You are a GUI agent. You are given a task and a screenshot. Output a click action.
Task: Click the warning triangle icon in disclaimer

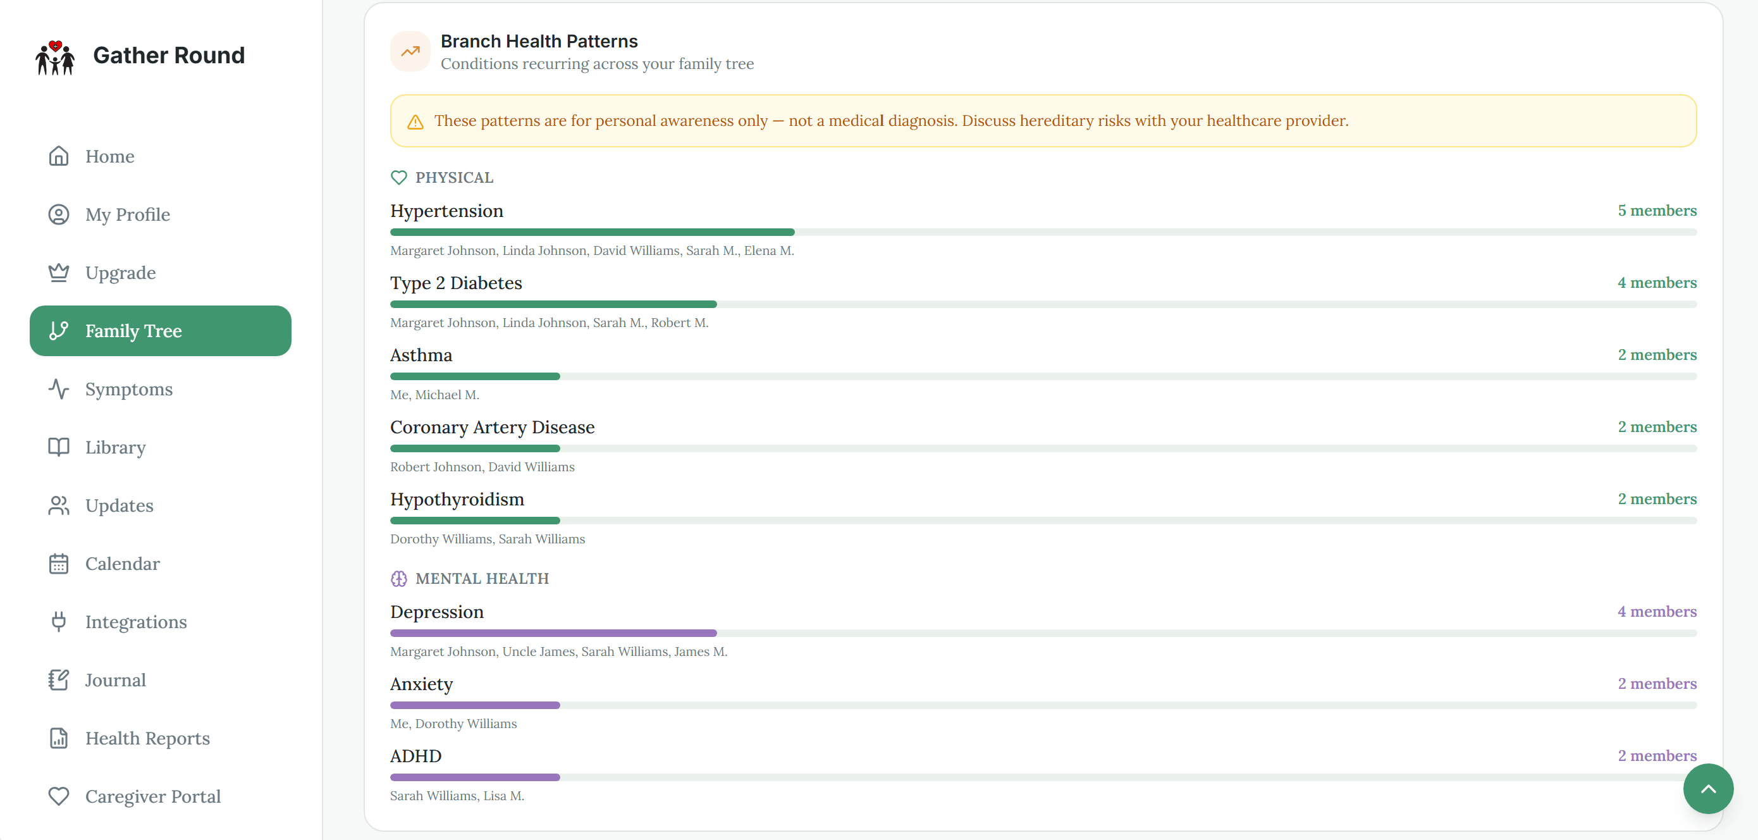coord(415,121)
